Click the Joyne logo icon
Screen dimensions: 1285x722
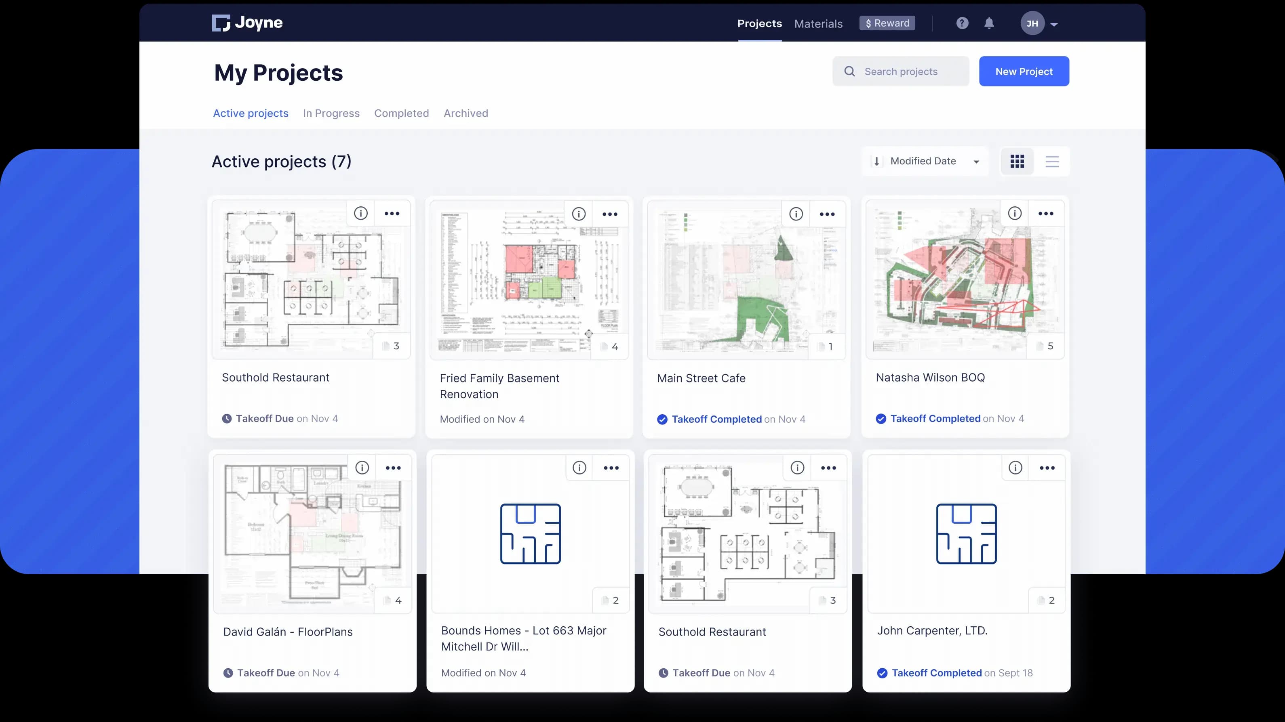point(221,23)
